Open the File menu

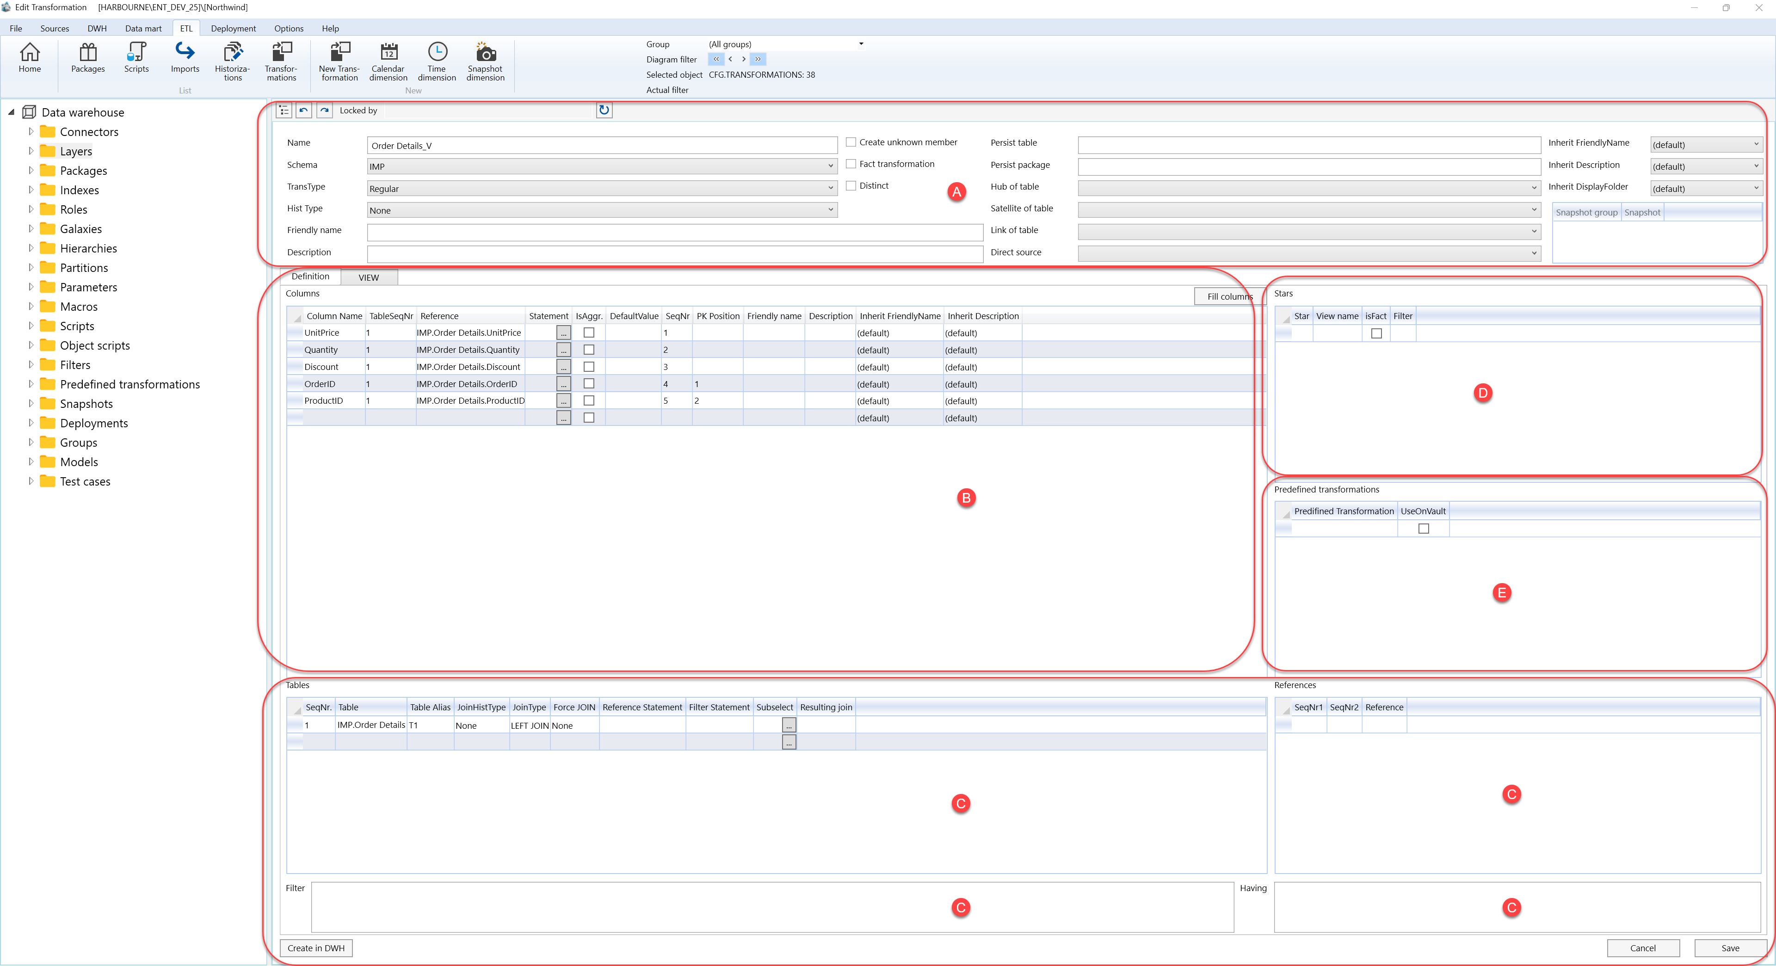[x=16, y=28]
